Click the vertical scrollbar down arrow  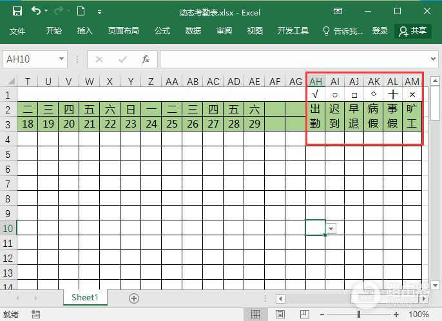pos(435,285)
